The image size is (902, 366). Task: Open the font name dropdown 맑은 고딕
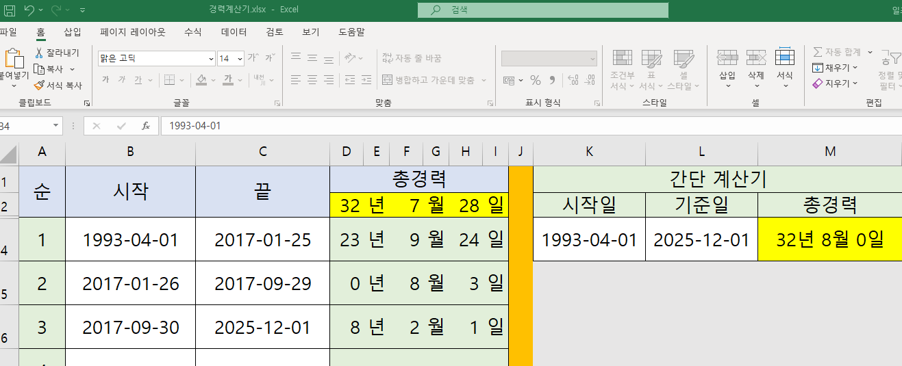[x=211, y=59]
